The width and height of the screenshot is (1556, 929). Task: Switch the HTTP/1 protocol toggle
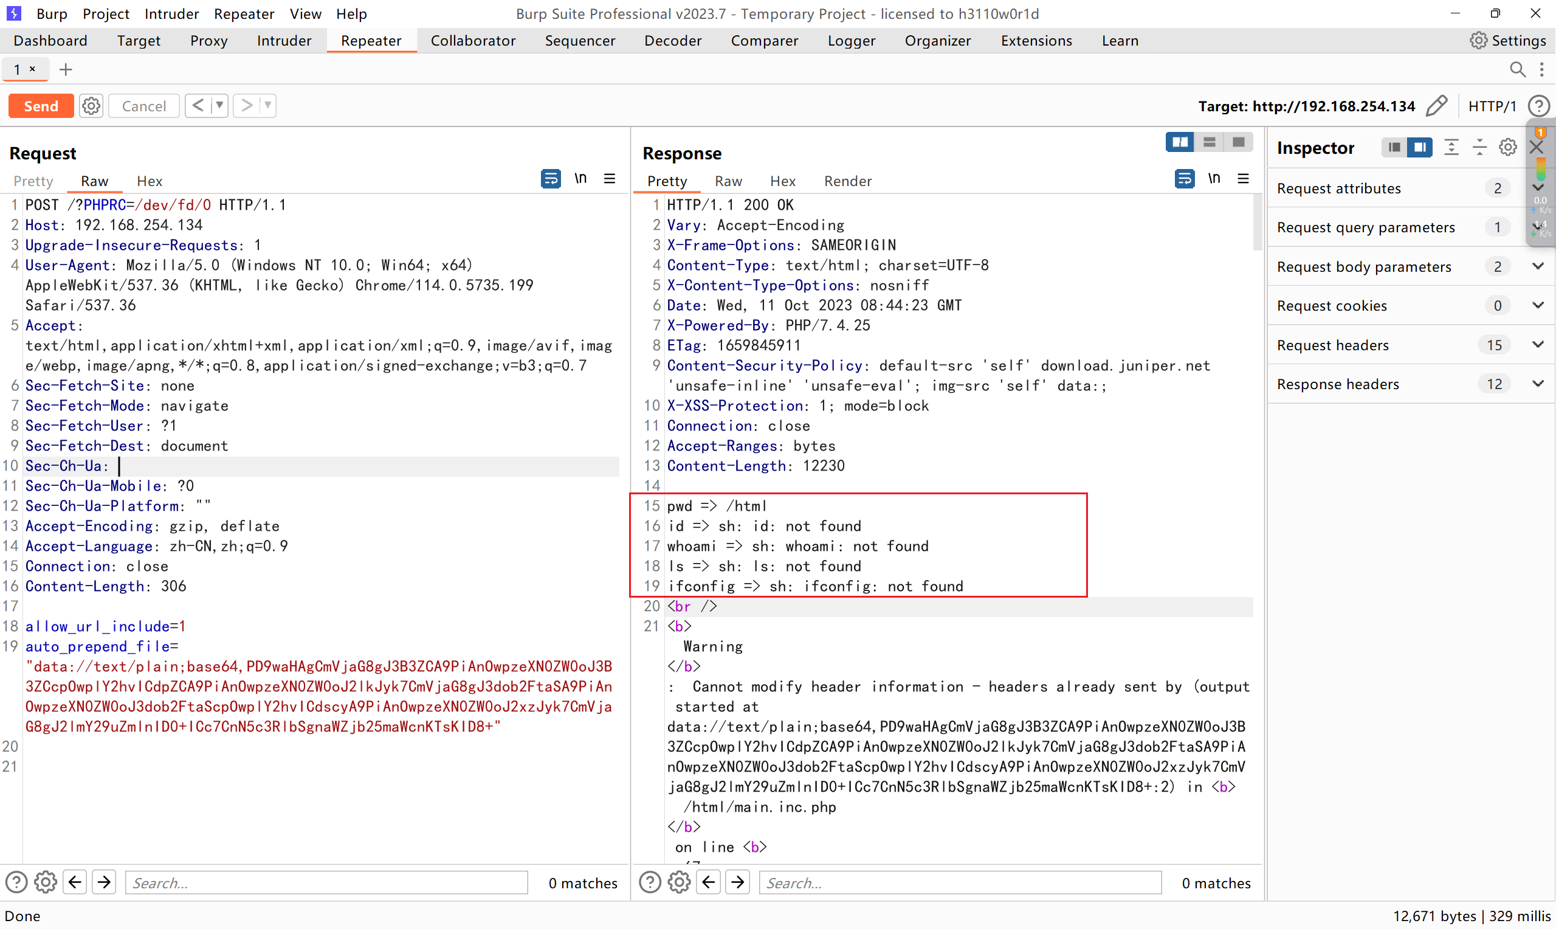click(1492, 106)
